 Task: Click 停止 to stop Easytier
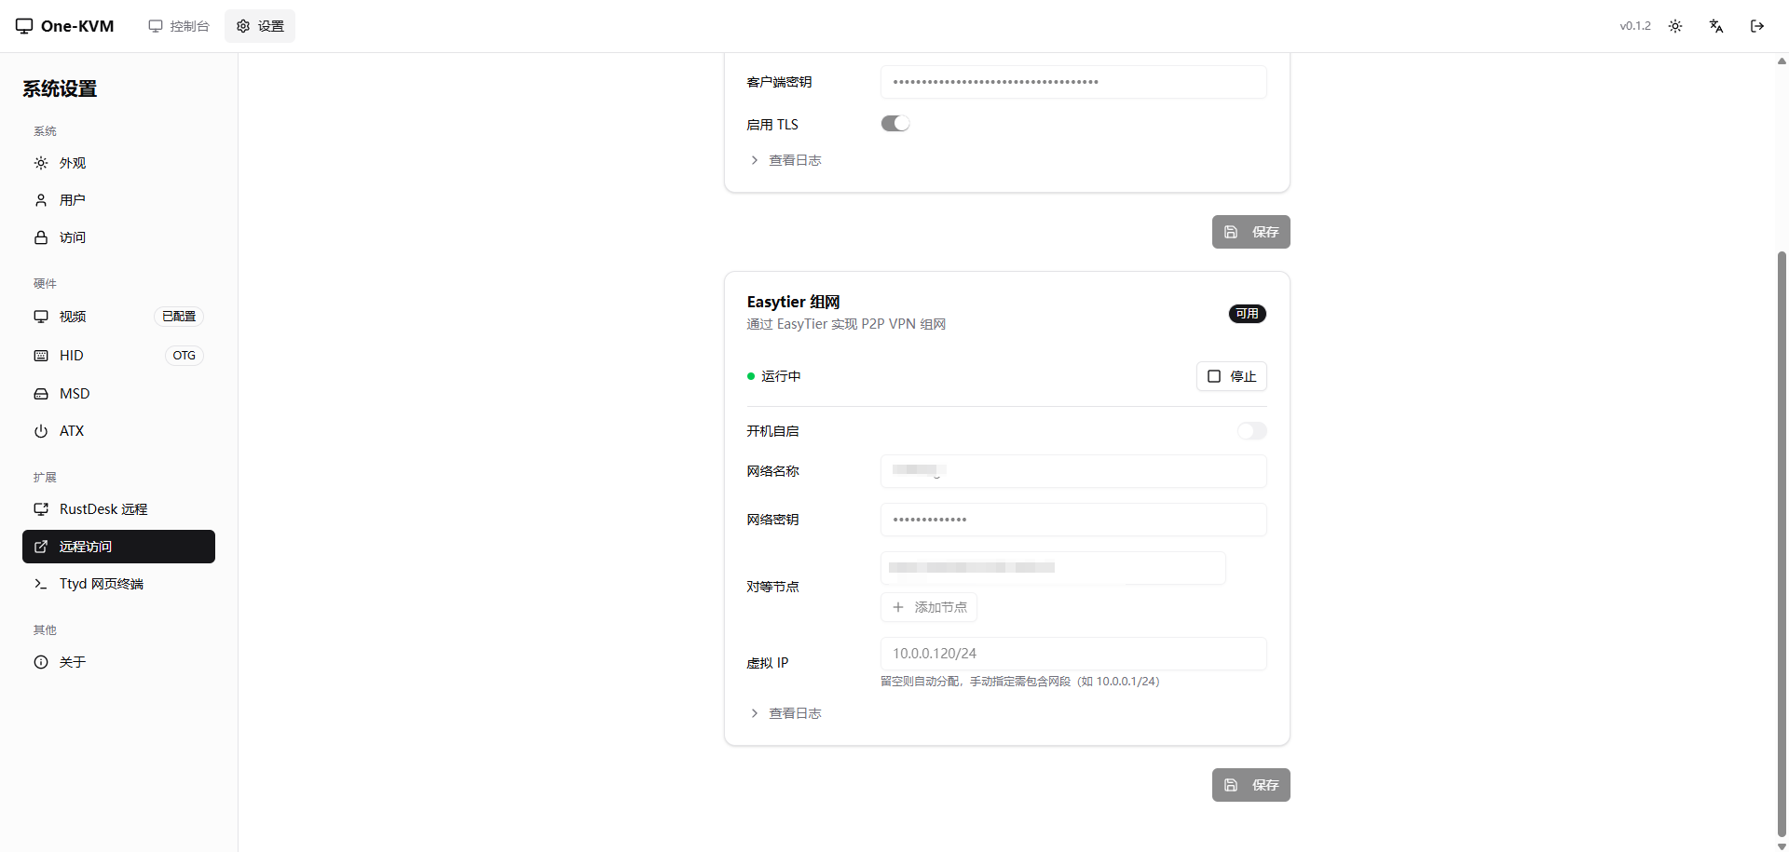pyautogui.click(x=1231, y=376)
